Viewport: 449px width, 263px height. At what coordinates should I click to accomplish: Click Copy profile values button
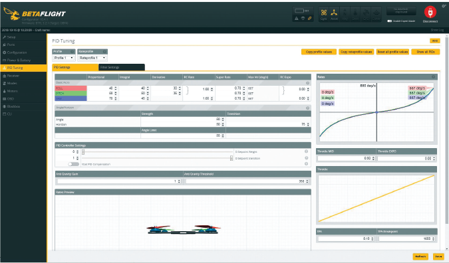pyautogui.click(x=319, y=52)
